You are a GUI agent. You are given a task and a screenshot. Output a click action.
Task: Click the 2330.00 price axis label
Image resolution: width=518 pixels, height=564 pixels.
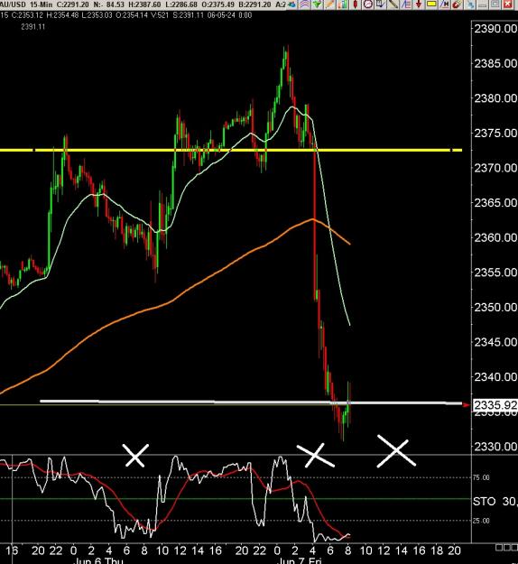tap(495, 447)
